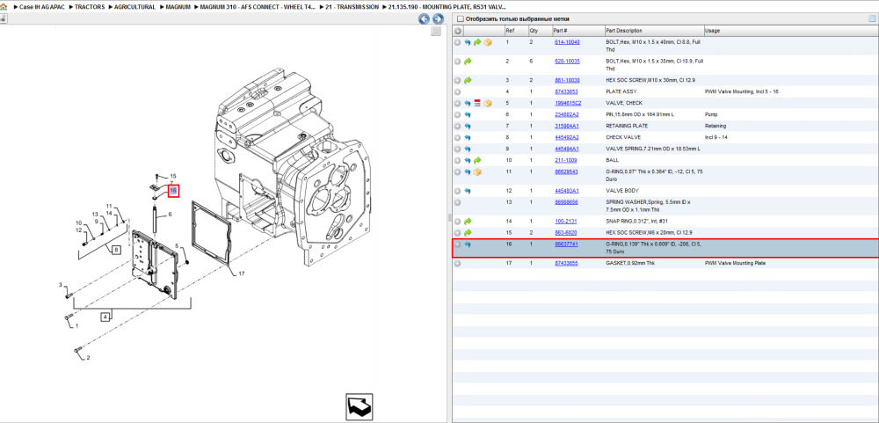
Task: Toggle round selector on VALVE BODY row
Action: (x=457, y=191)
